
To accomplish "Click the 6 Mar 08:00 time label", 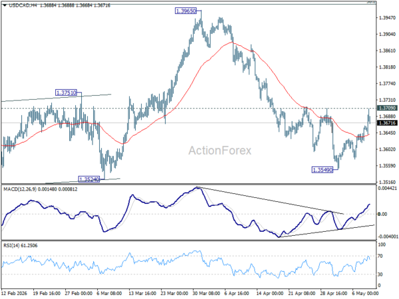I will [x=110, y=293].
